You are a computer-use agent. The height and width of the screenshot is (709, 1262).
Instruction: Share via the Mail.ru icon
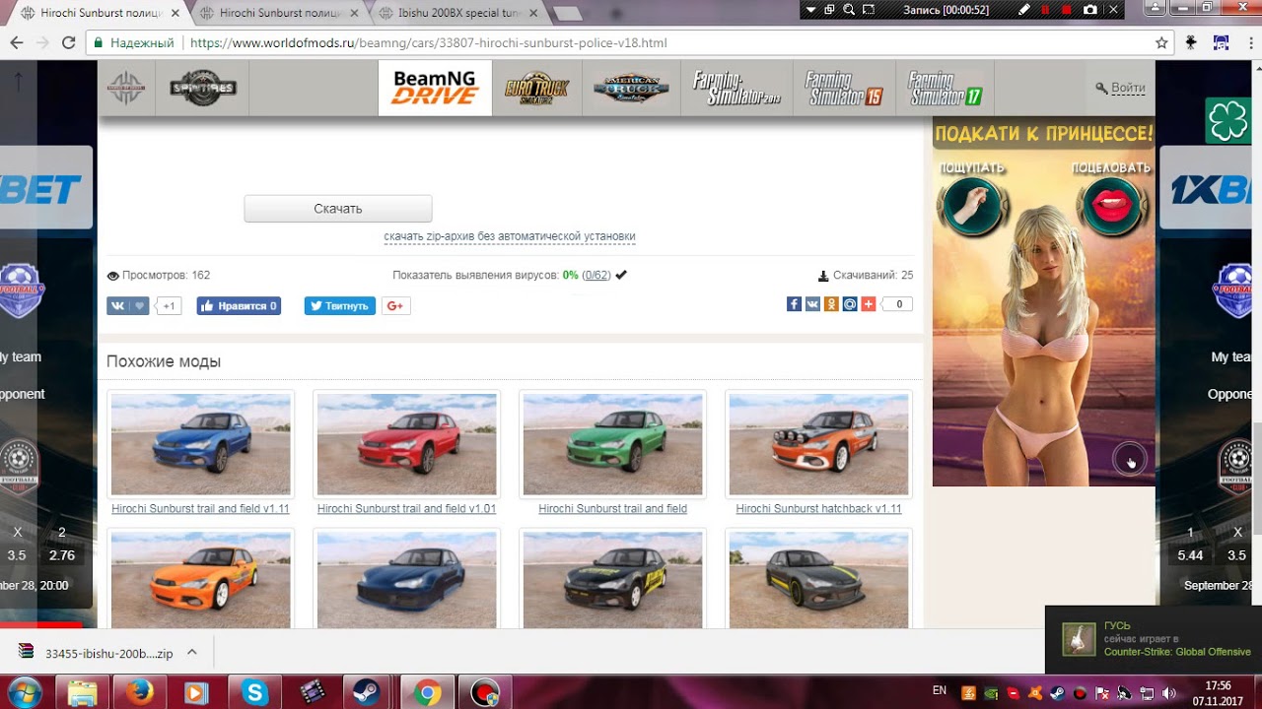[850, 304]
